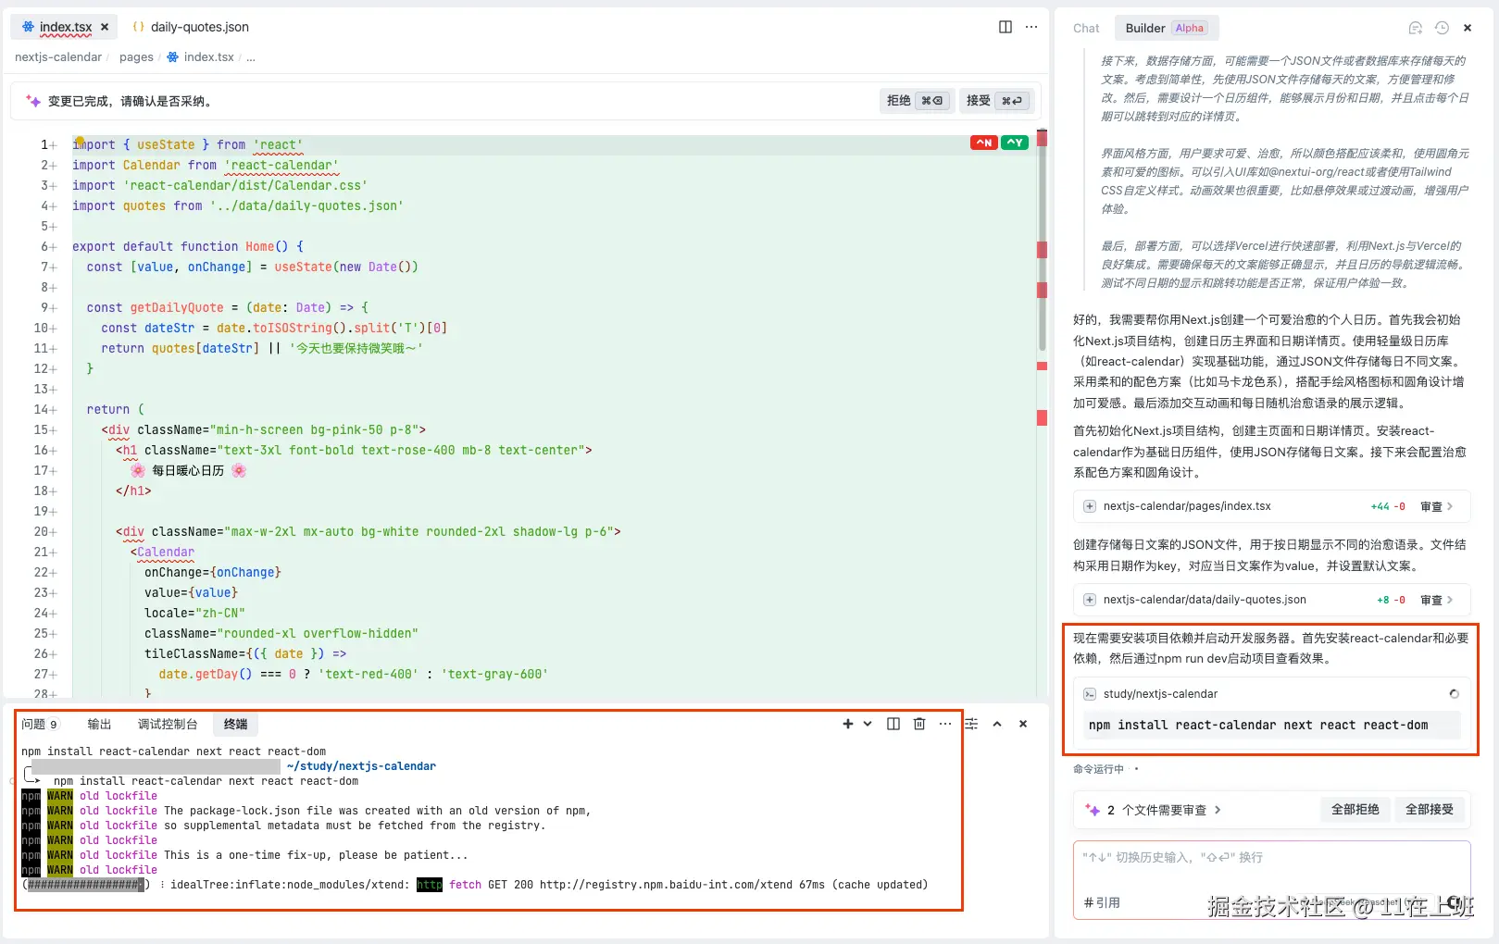The image size is (1499, 944).
Task: Create a new terminal with plus icon
Action: click(848, 724)
